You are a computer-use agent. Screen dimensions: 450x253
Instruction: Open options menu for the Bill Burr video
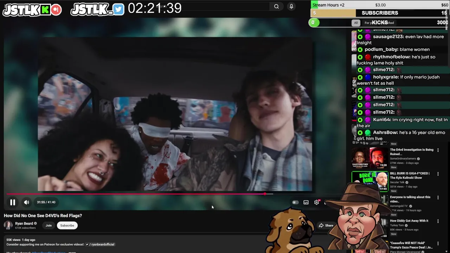438,174
